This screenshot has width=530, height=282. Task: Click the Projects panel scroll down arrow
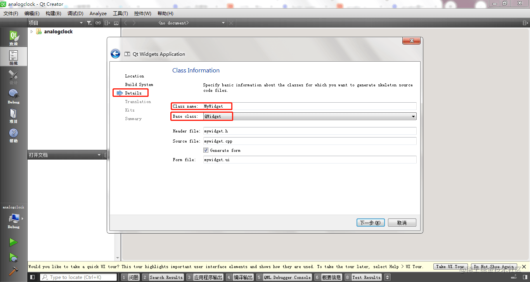click(118, 258)
